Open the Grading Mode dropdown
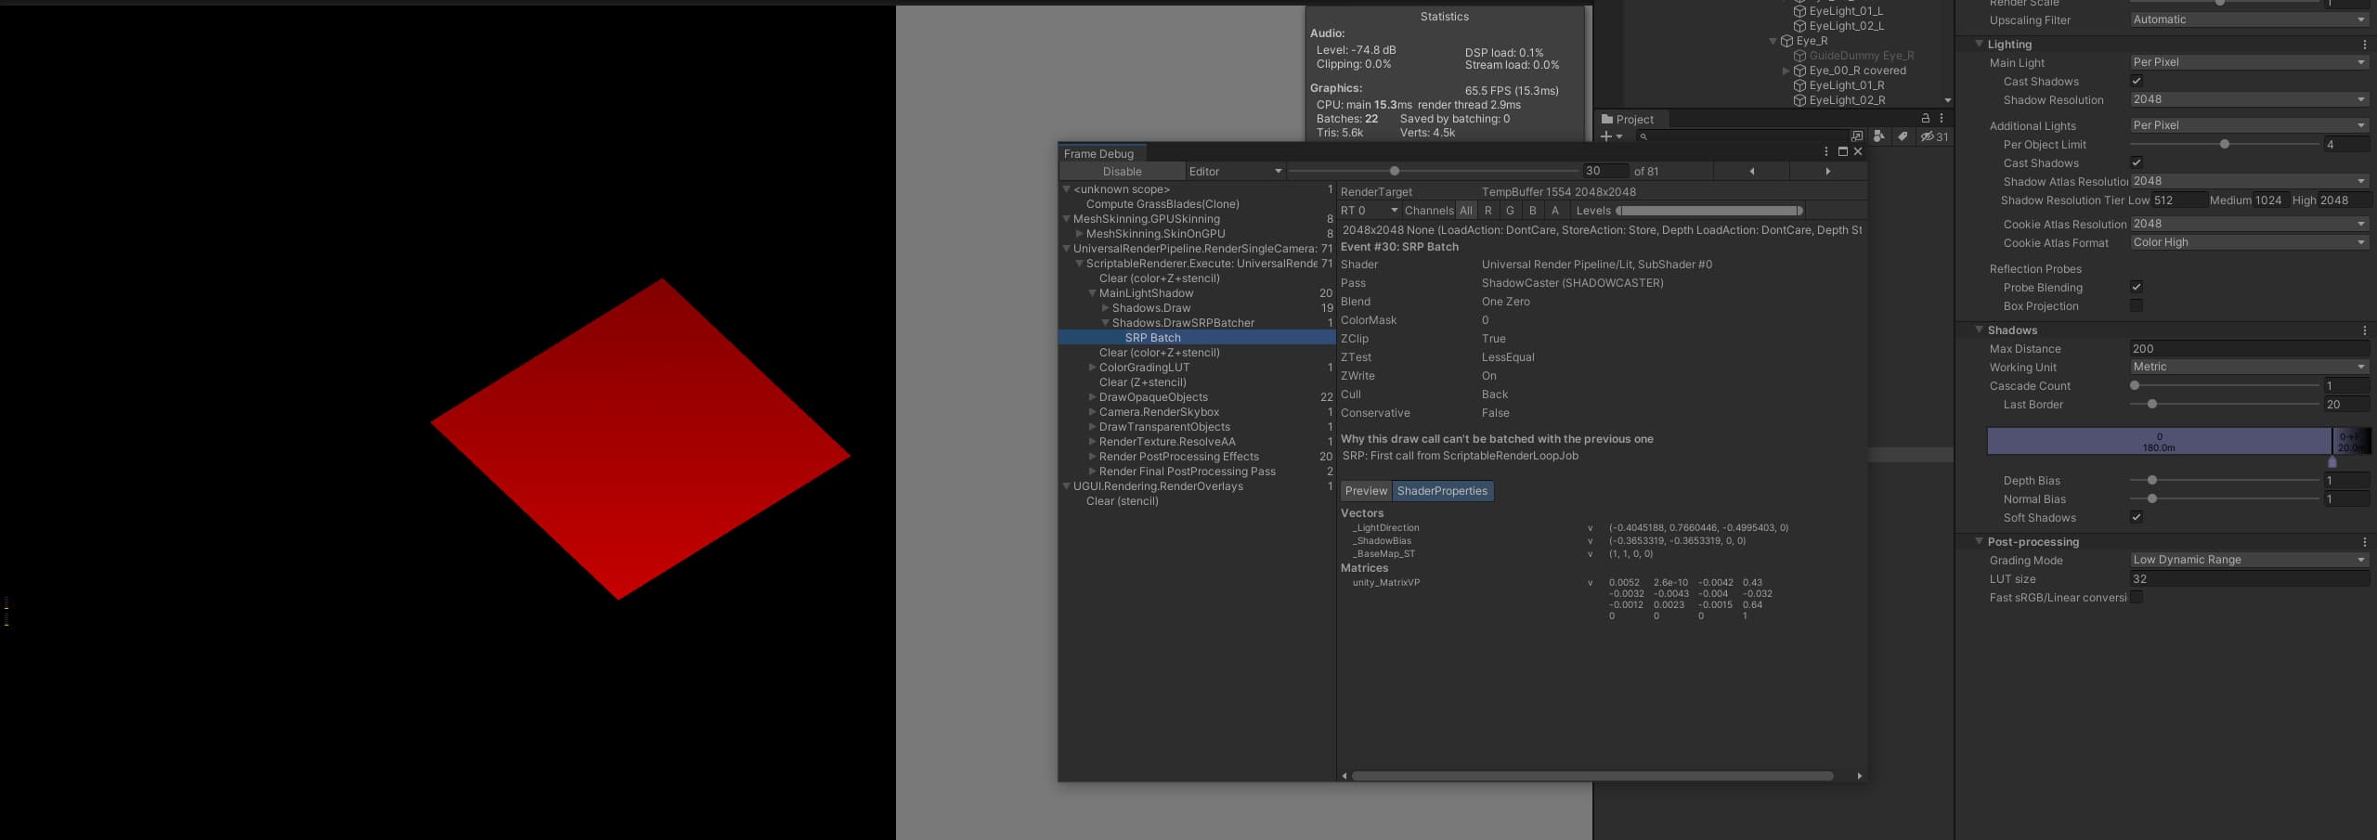This screenshot has height=840, width=2377. coord(2250,560)
